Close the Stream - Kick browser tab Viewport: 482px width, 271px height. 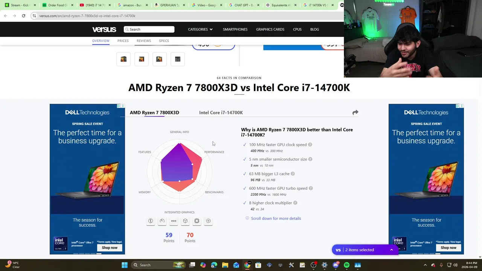pyautogui.click(x=35, y=5)
